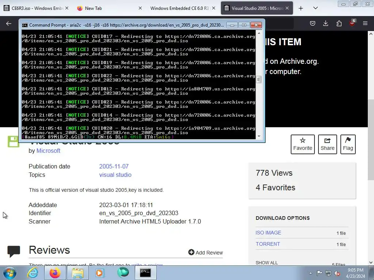374x280 pixels.
Task: Click SHOW ALL download files
Action: coord(267,262)
